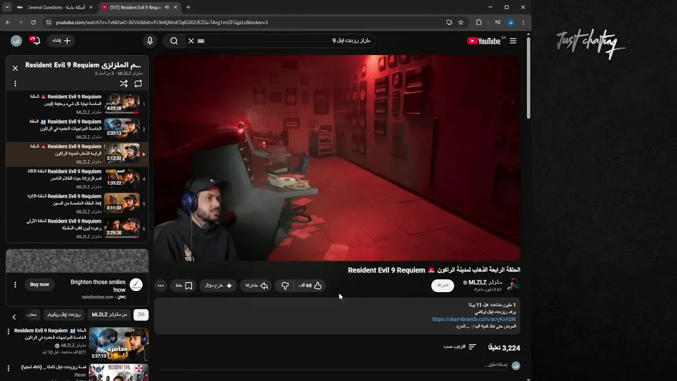Expand the description with the 'more' link
This screenshot has width=677, height=381.
(462, 326)
